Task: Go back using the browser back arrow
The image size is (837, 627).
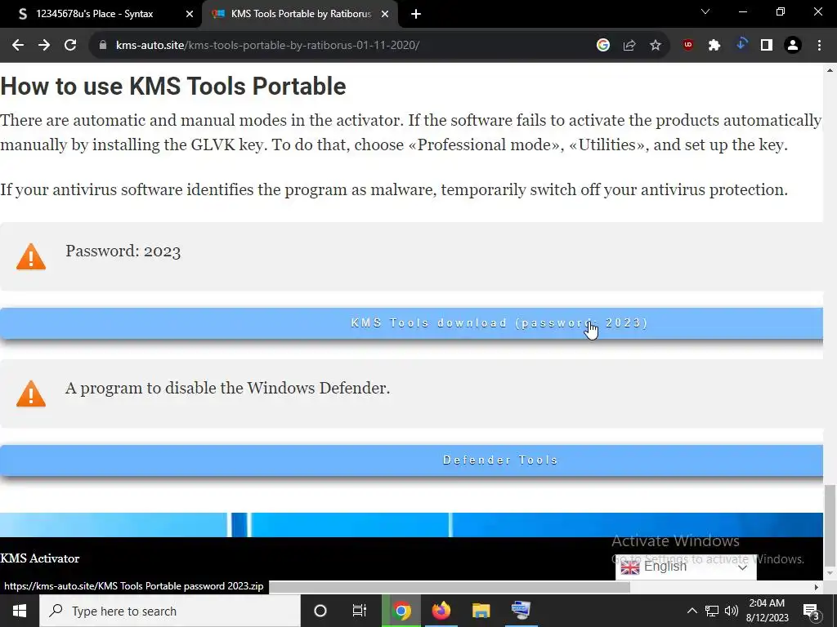Action: click(18, 46)
